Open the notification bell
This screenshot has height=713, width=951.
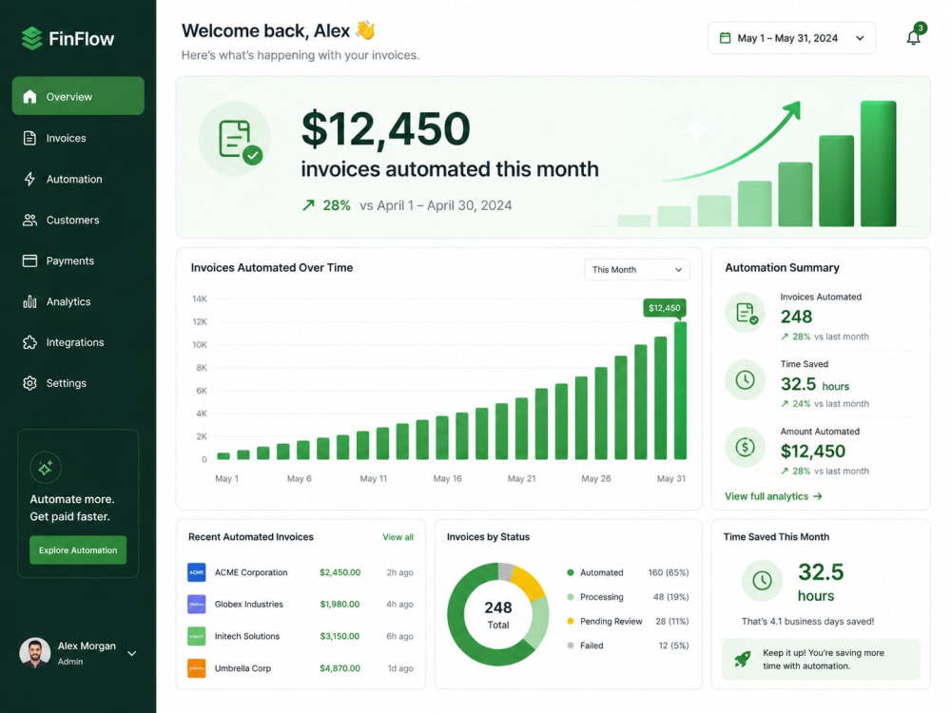pyautogui.click(x=913, y=38)
